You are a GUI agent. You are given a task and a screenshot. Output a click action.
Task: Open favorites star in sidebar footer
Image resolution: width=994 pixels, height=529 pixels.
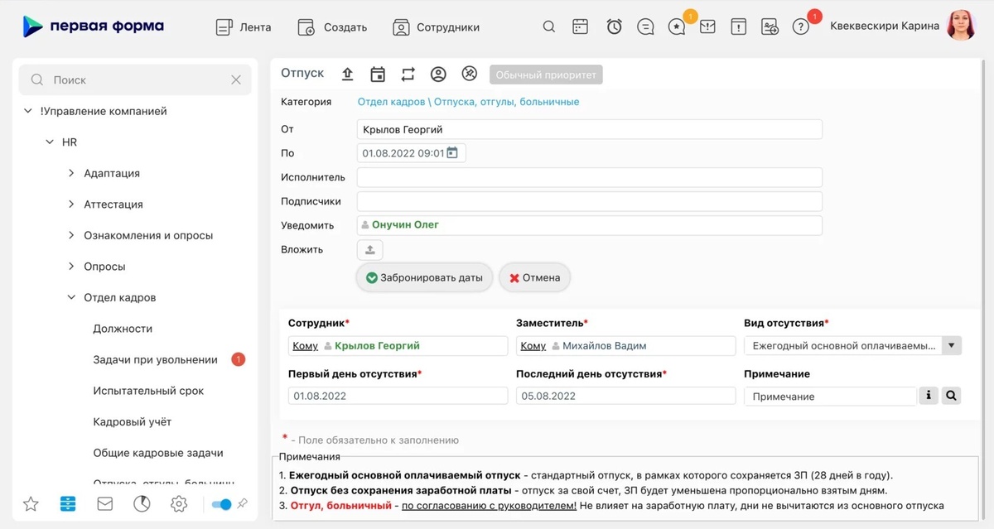31,503
